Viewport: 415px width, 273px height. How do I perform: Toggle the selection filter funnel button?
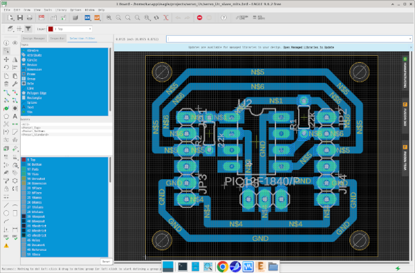point(28,28)
